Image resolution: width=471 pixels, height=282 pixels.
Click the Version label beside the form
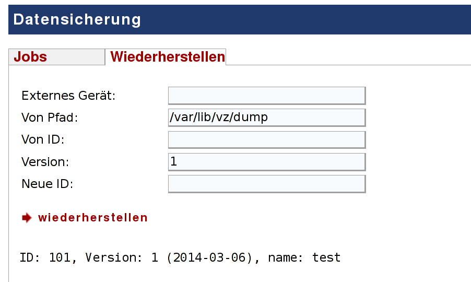pos(45,162)
